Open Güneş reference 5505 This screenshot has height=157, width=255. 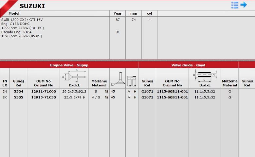point(18,97)
